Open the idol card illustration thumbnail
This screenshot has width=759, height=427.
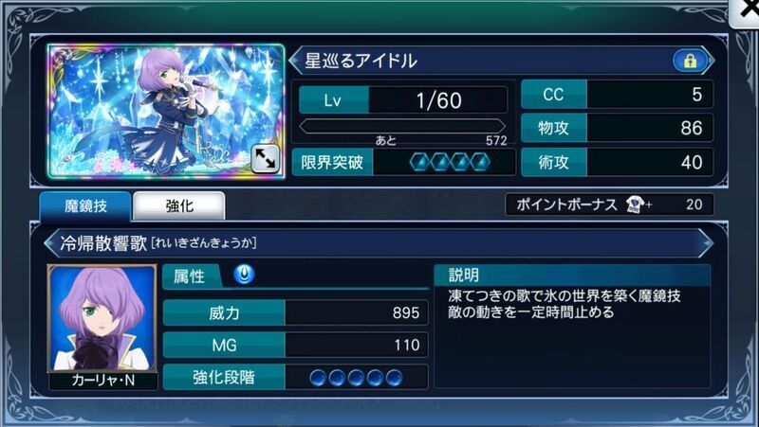click(166, 112)
